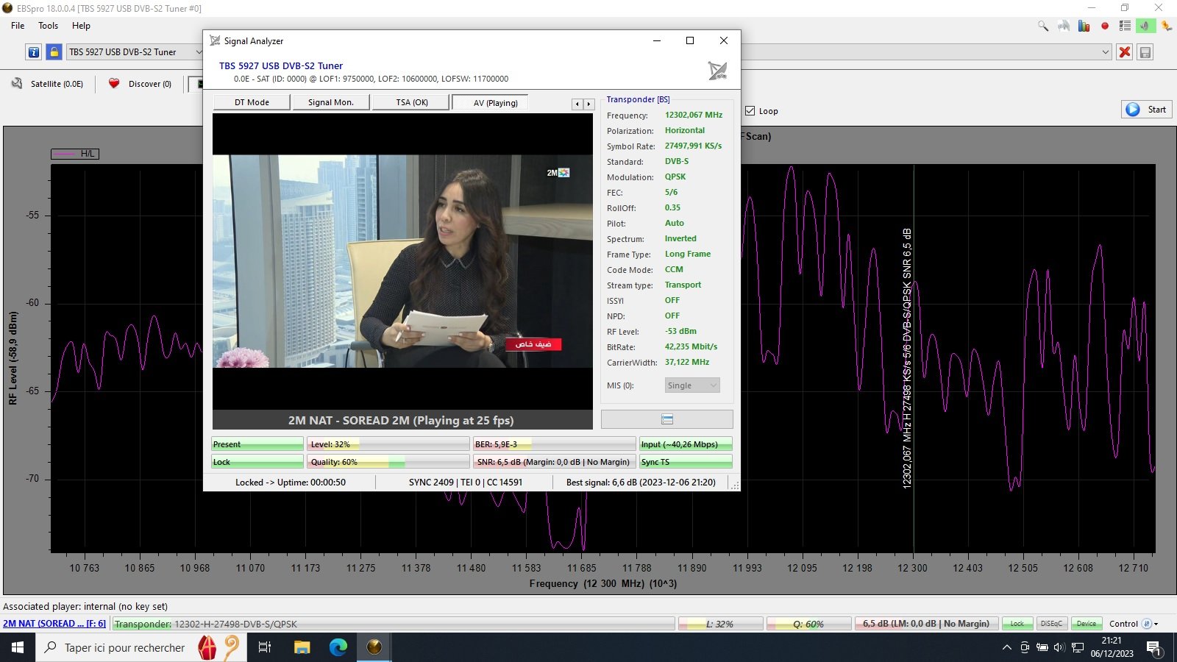Click the yellow padlock lock icon
The width and height of the screenshot is (1177, 662).
tap(54, 52)
